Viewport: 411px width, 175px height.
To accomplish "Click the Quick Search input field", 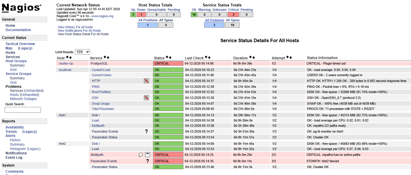I will click(23, 110).
